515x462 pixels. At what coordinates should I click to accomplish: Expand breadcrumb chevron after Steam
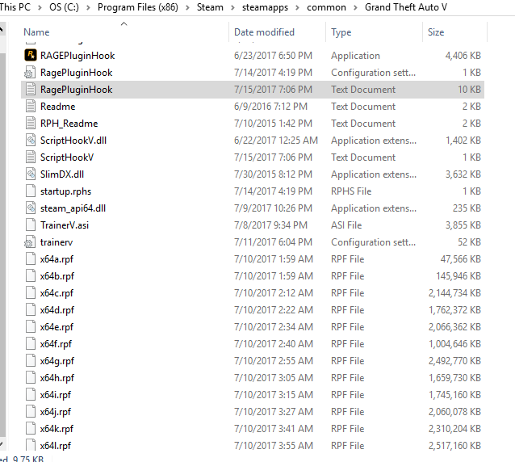point(232,7)
